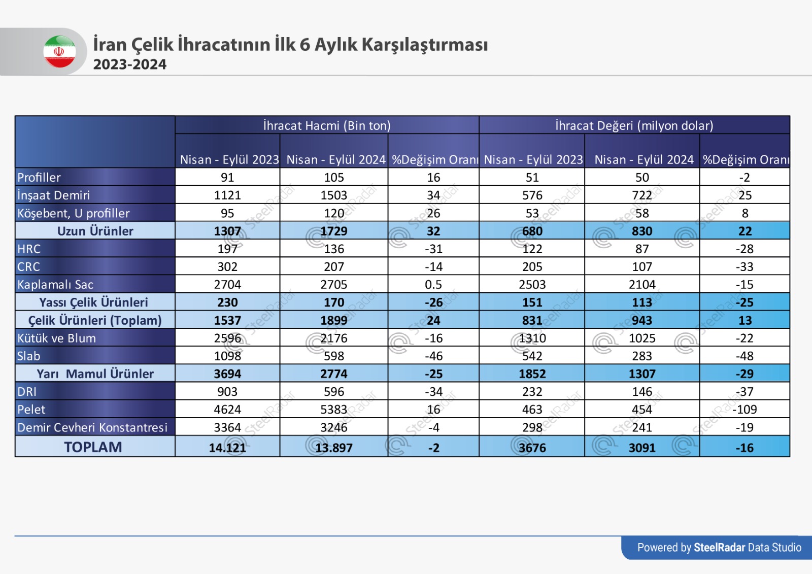The height and width of the screenshot is (574, 812).
Task: Click the Yassı Çelik Ürünleri label
Action: click(x=94, y=302)
